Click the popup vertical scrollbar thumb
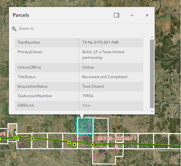The width and height of the screenshot is (181, 166). (x=152, y=74)
